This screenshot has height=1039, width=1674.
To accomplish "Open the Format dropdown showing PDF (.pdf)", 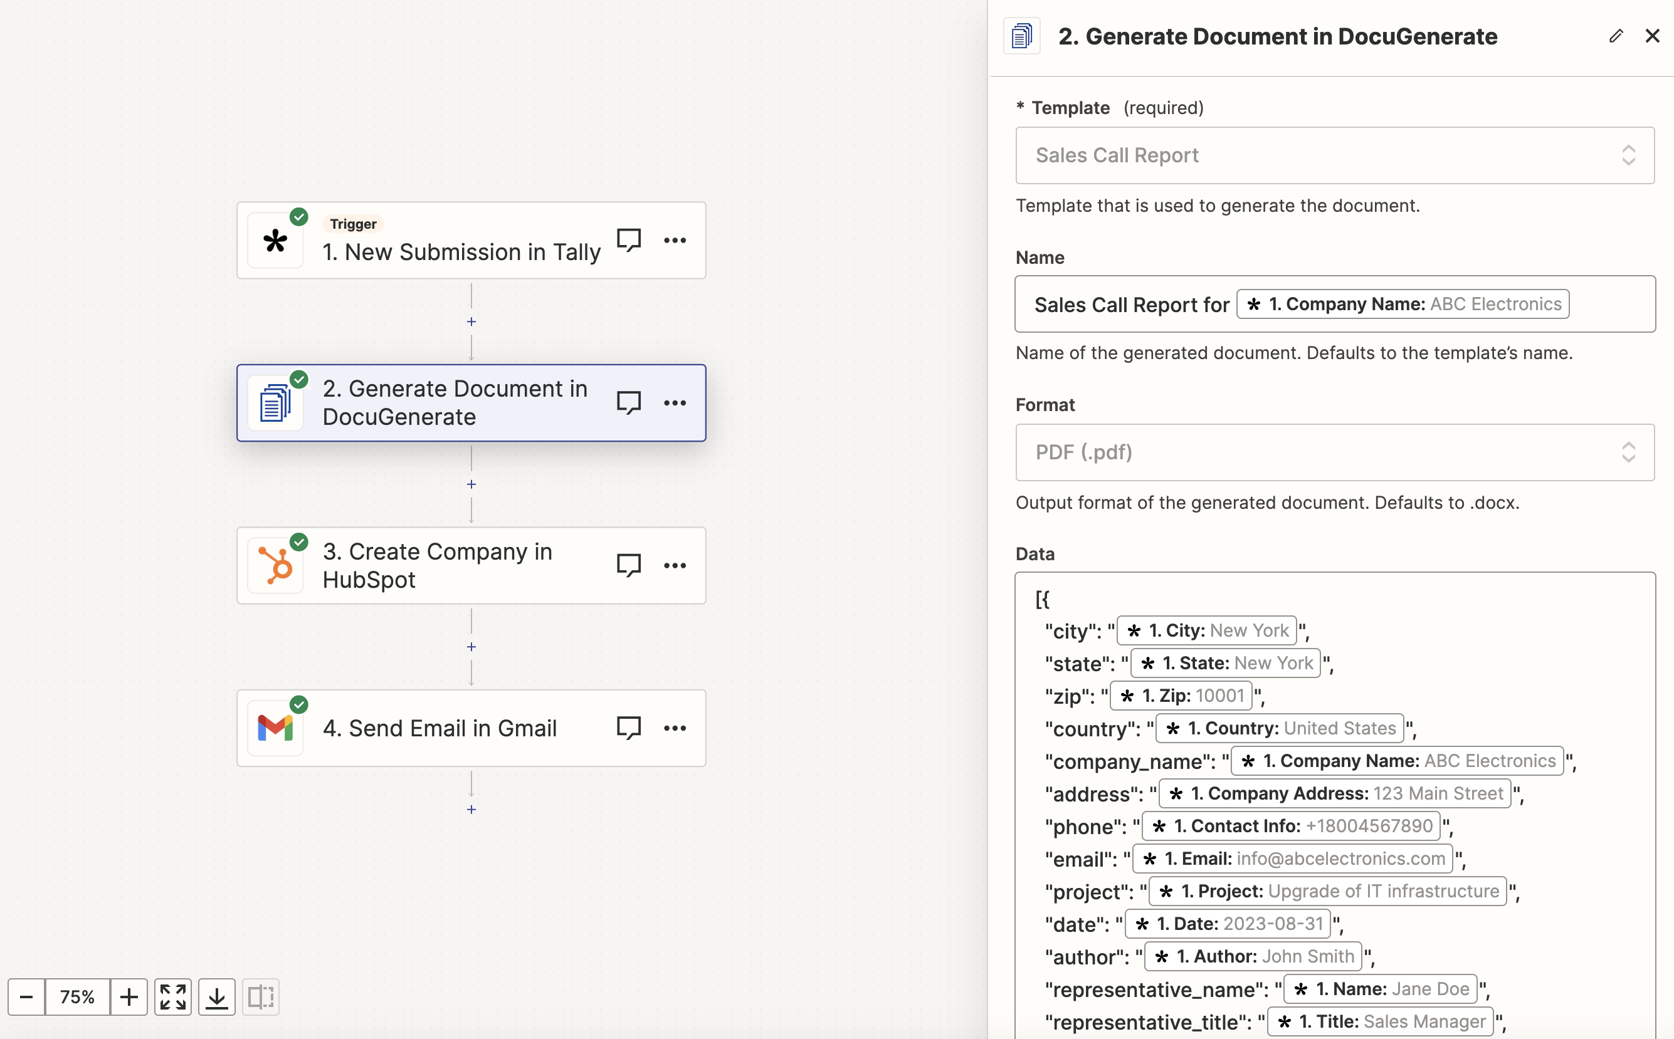I will point(1333,452).
